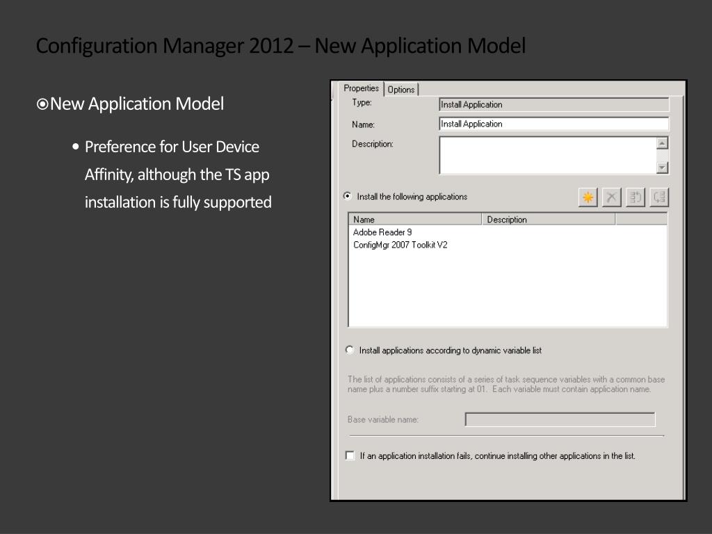Click the Description box scroll up arrow

(x=663, y=143)
